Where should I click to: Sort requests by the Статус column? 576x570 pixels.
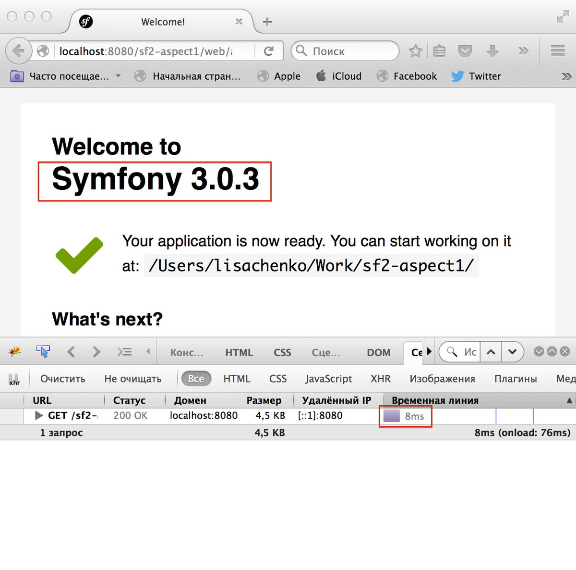click(135, 400)
